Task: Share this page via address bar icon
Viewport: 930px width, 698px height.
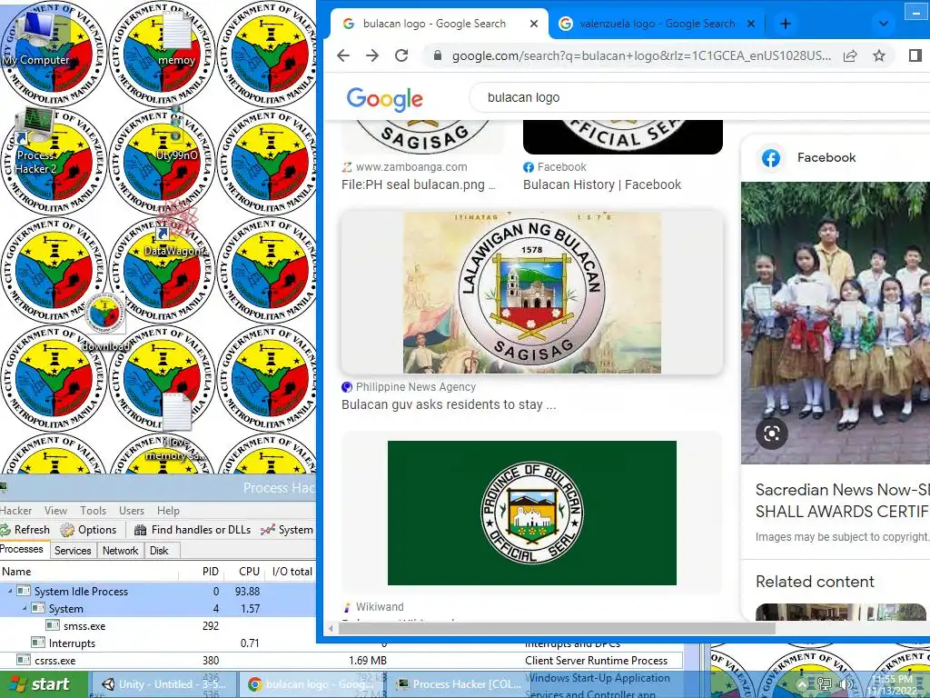Action: pos(850,55)
